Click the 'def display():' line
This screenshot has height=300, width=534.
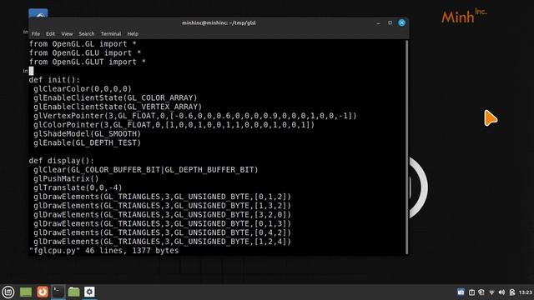click(61, 161)
